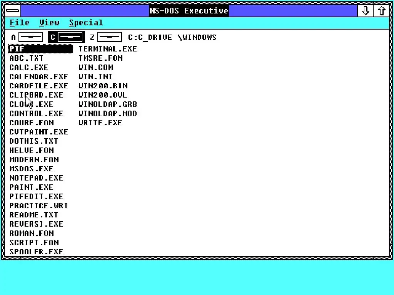394x295 pixels.
Task: Select DOTHIS.TXT
Action: click(x=34, y=141)
